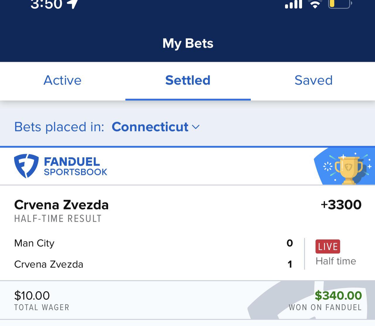Expand the Connecticut state selector
The width and height of the screenshot is (375, 326).
150,127
